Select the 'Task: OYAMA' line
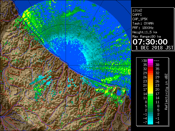This screenshot has width=175, height=131. [143, 23]
